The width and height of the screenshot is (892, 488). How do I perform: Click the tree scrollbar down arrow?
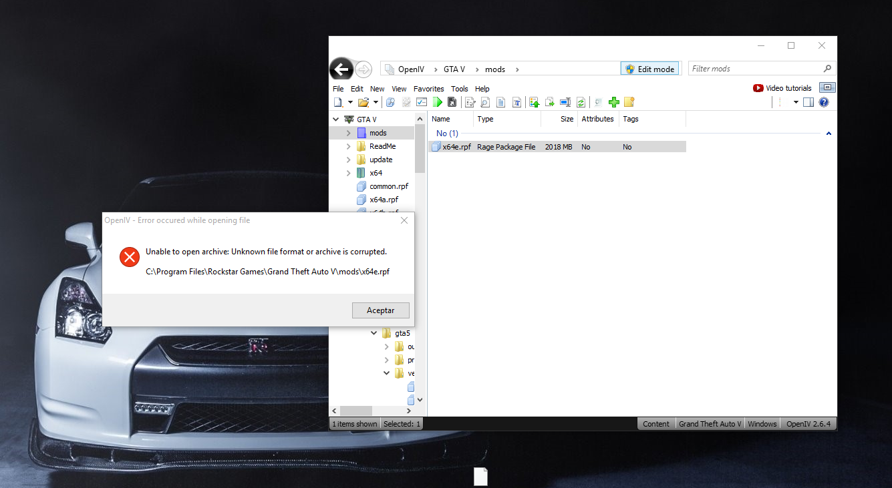point(420,400)
